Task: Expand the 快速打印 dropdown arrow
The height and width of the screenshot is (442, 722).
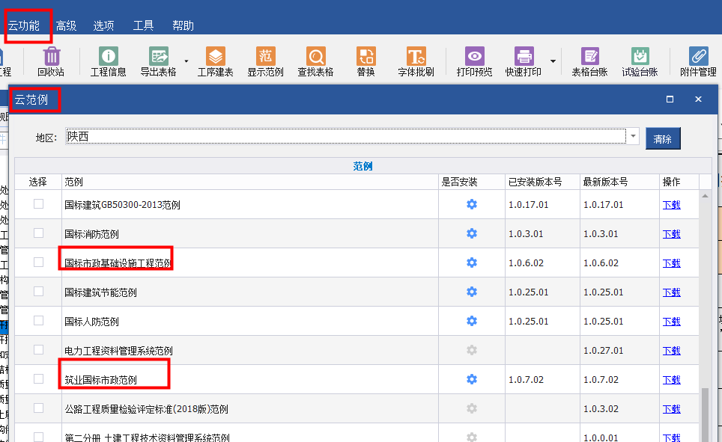Action: 553,61
